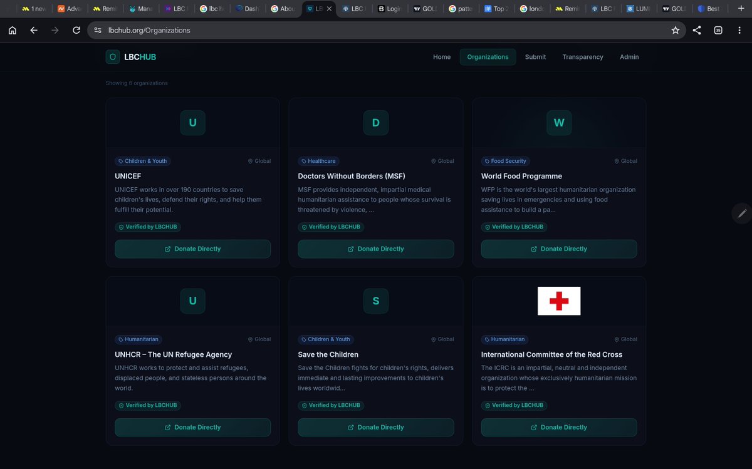Click Donate Directly for Save the Children
This screenshot has width=752, height=469.
coord(376,427)
